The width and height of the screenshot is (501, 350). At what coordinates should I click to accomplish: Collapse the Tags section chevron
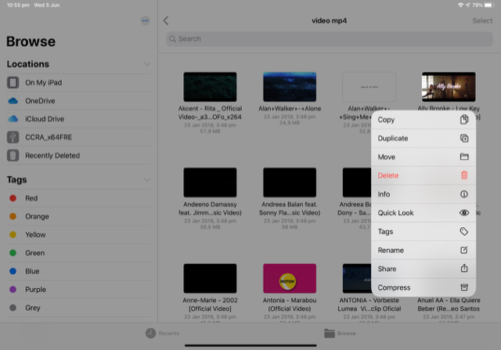(x=147, y=180)
